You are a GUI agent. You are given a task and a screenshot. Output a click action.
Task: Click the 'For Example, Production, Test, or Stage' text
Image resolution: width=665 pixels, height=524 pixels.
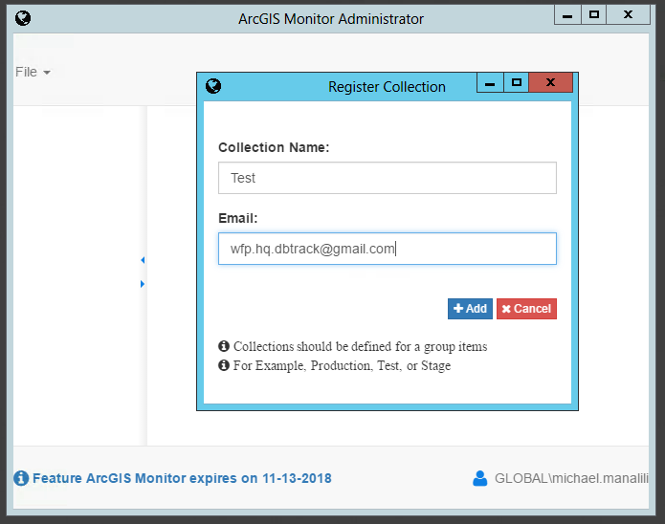click(x=342, y=365)
